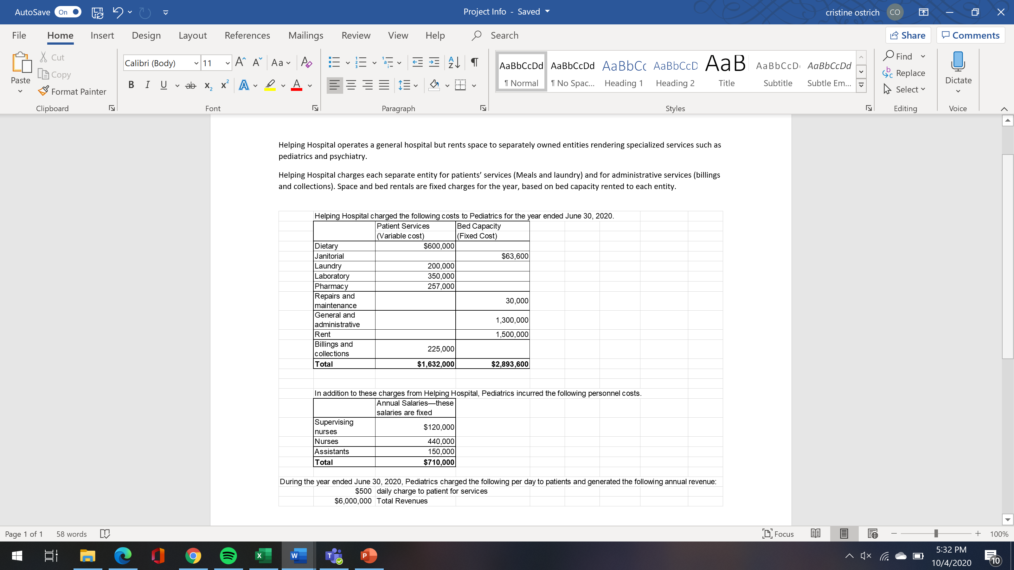Click the Show/Hide paragraph marks icon
This screenshot has height=570, width=1014.
(475, 62)
